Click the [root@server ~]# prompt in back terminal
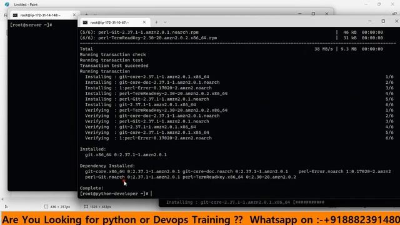Screen dimensions: 400x225 [31, 25]
